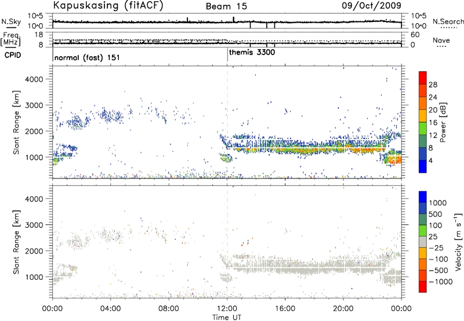
Task: Click the 'Power [dB]' colorbar title
Action: pos(443,122)
